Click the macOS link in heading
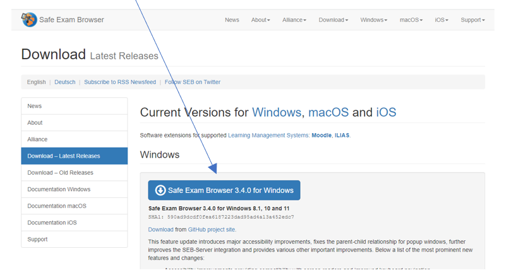 328,113
